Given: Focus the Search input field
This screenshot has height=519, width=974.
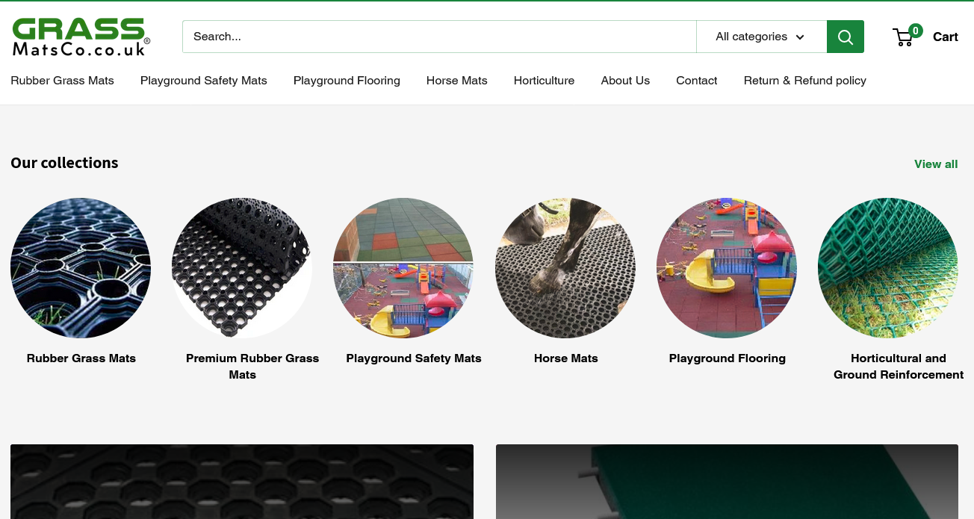Looking at the screenshot, I should 439,37.
